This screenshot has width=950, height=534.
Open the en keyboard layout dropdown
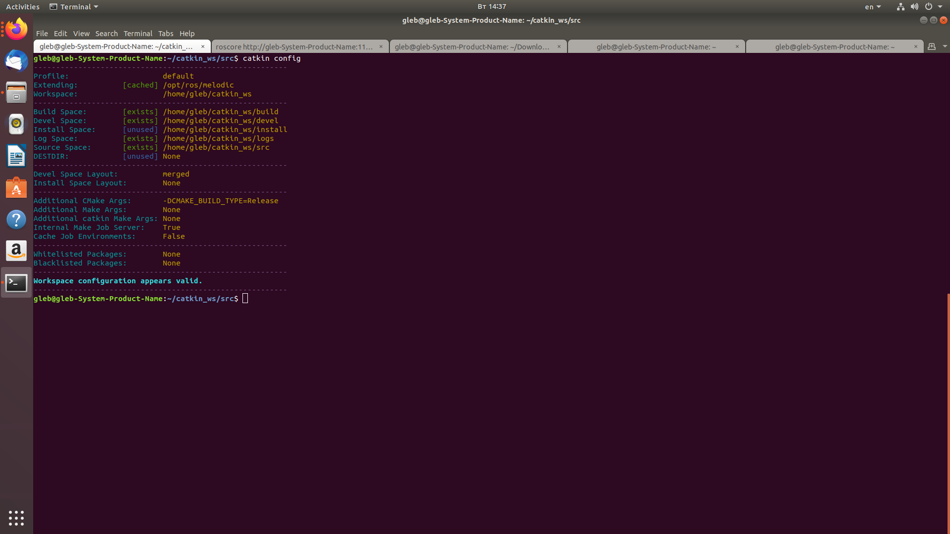(x=873, y=6)
